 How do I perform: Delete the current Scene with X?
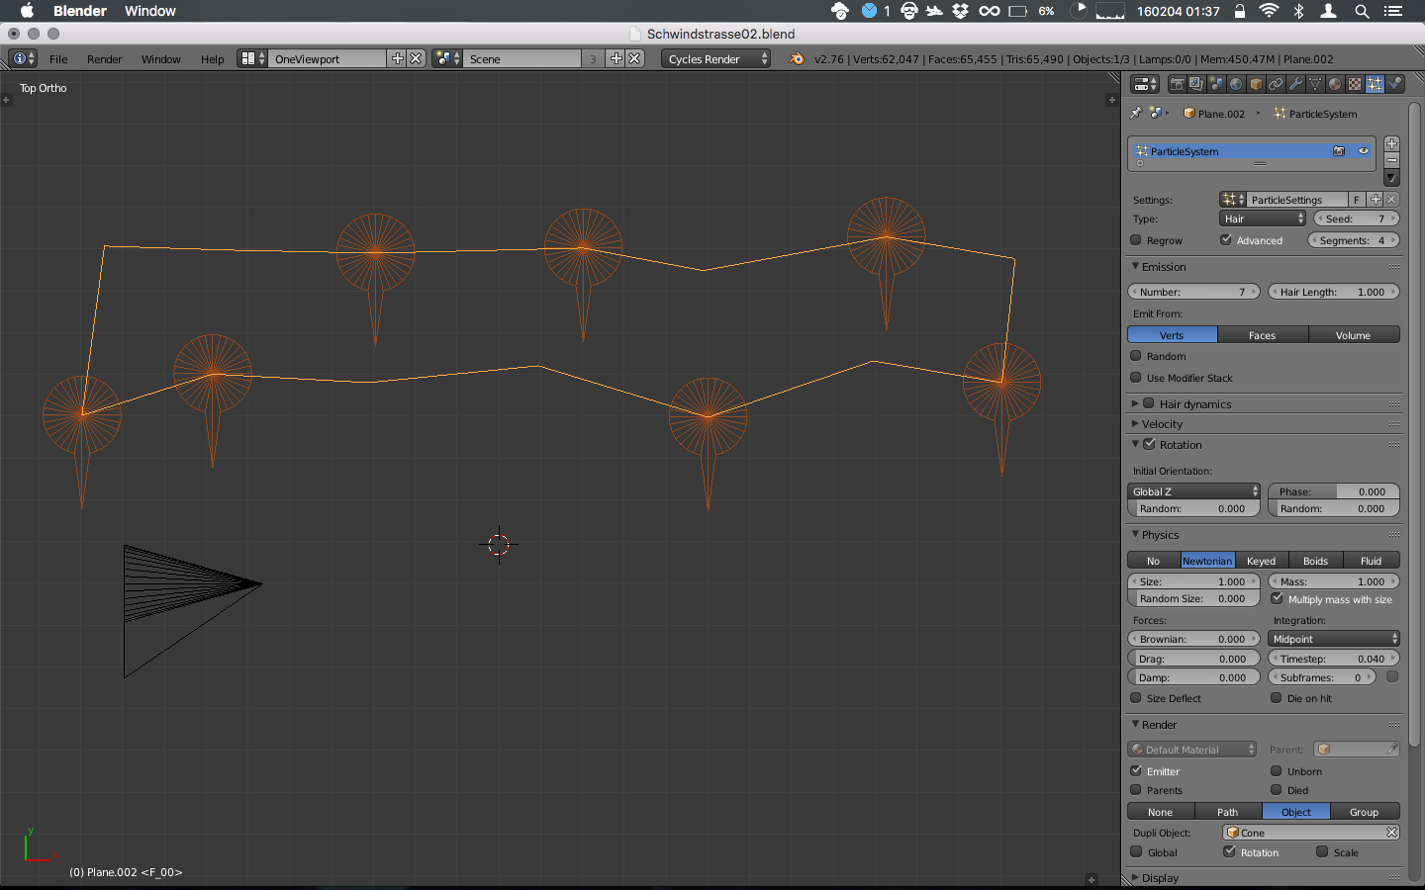click(635, 59)
